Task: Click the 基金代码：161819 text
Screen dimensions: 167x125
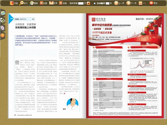Action: click(x=144, y=19)
